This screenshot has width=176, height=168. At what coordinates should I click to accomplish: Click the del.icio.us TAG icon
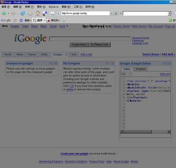[x=52, y=13]
